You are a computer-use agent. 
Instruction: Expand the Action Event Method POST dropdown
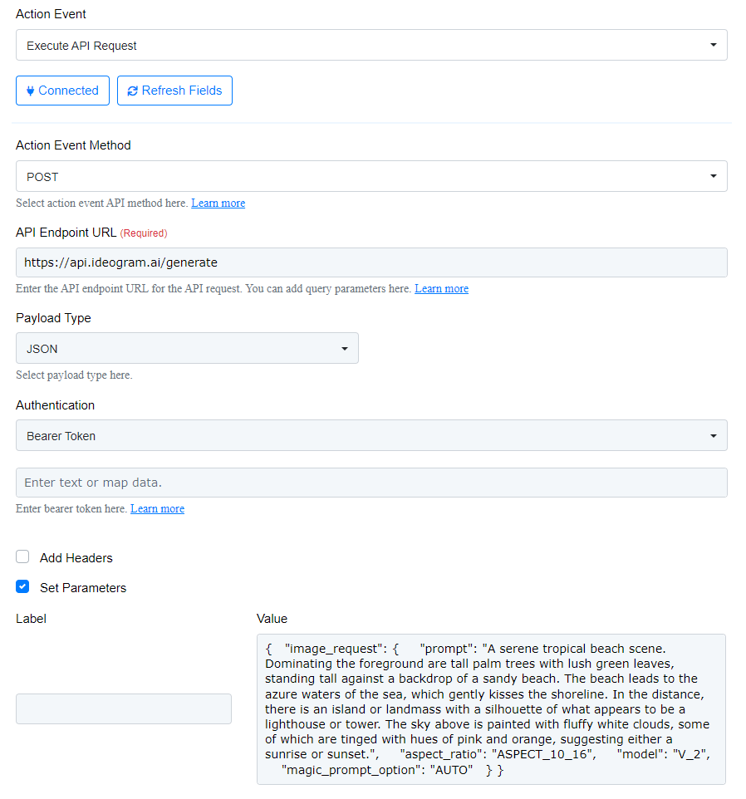tap(371, 177)
